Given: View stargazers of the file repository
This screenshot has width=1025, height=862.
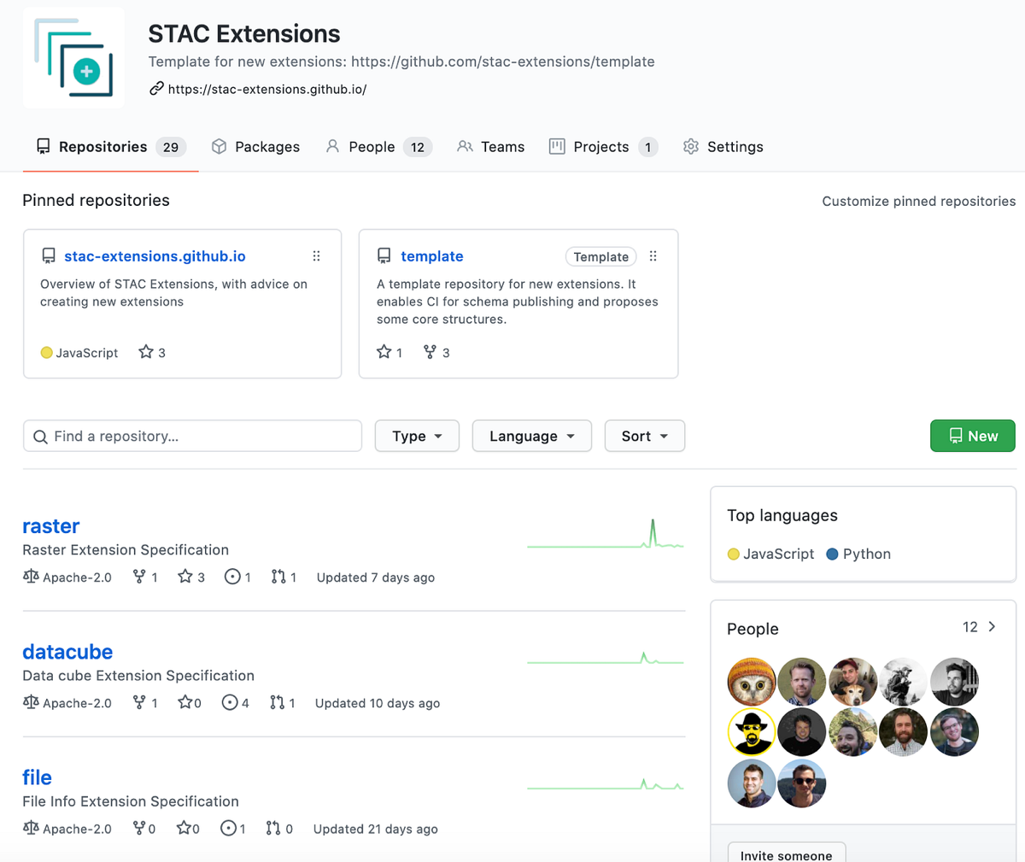Looking at the screenshot, I should [188, 828].
